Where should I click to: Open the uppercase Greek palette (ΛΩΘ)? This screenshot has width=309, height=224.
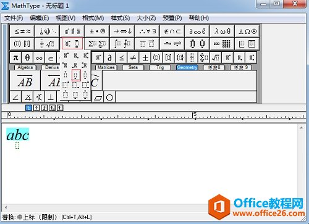pyautogui.click(x=247, y=31)
